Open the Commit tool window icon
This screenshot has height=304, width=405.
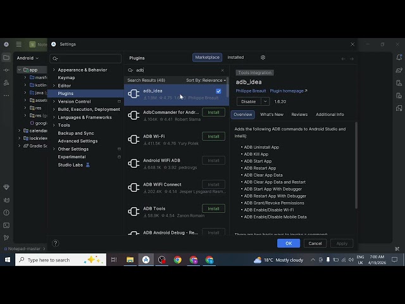(6, 70)
